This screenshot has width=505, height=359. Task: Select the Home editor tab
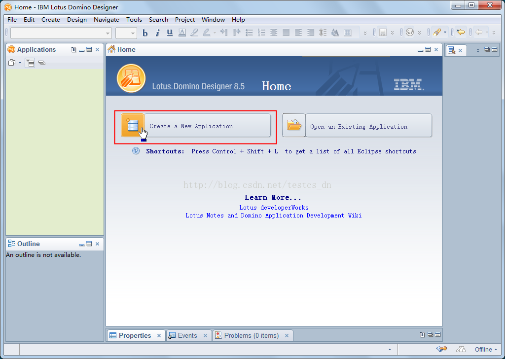[122, 50]
